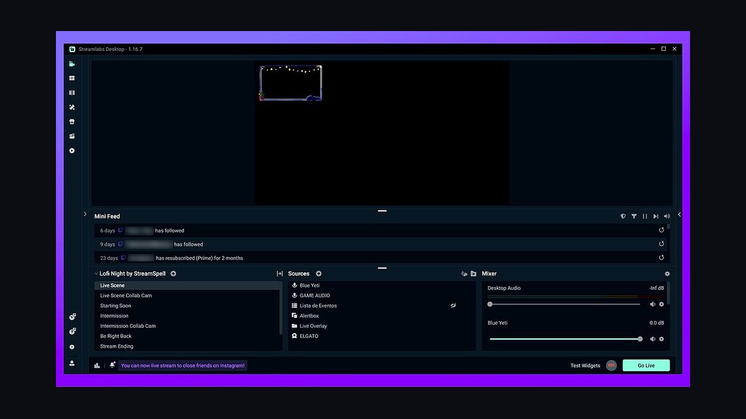Open Mini Feed safe mode shield icon
This screenshot has width=746, height=419.
point(624,217)
